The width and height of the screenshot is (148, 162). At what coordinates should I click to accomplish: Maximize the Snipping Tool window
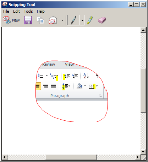pyautogui.click(x=137, y=5)
